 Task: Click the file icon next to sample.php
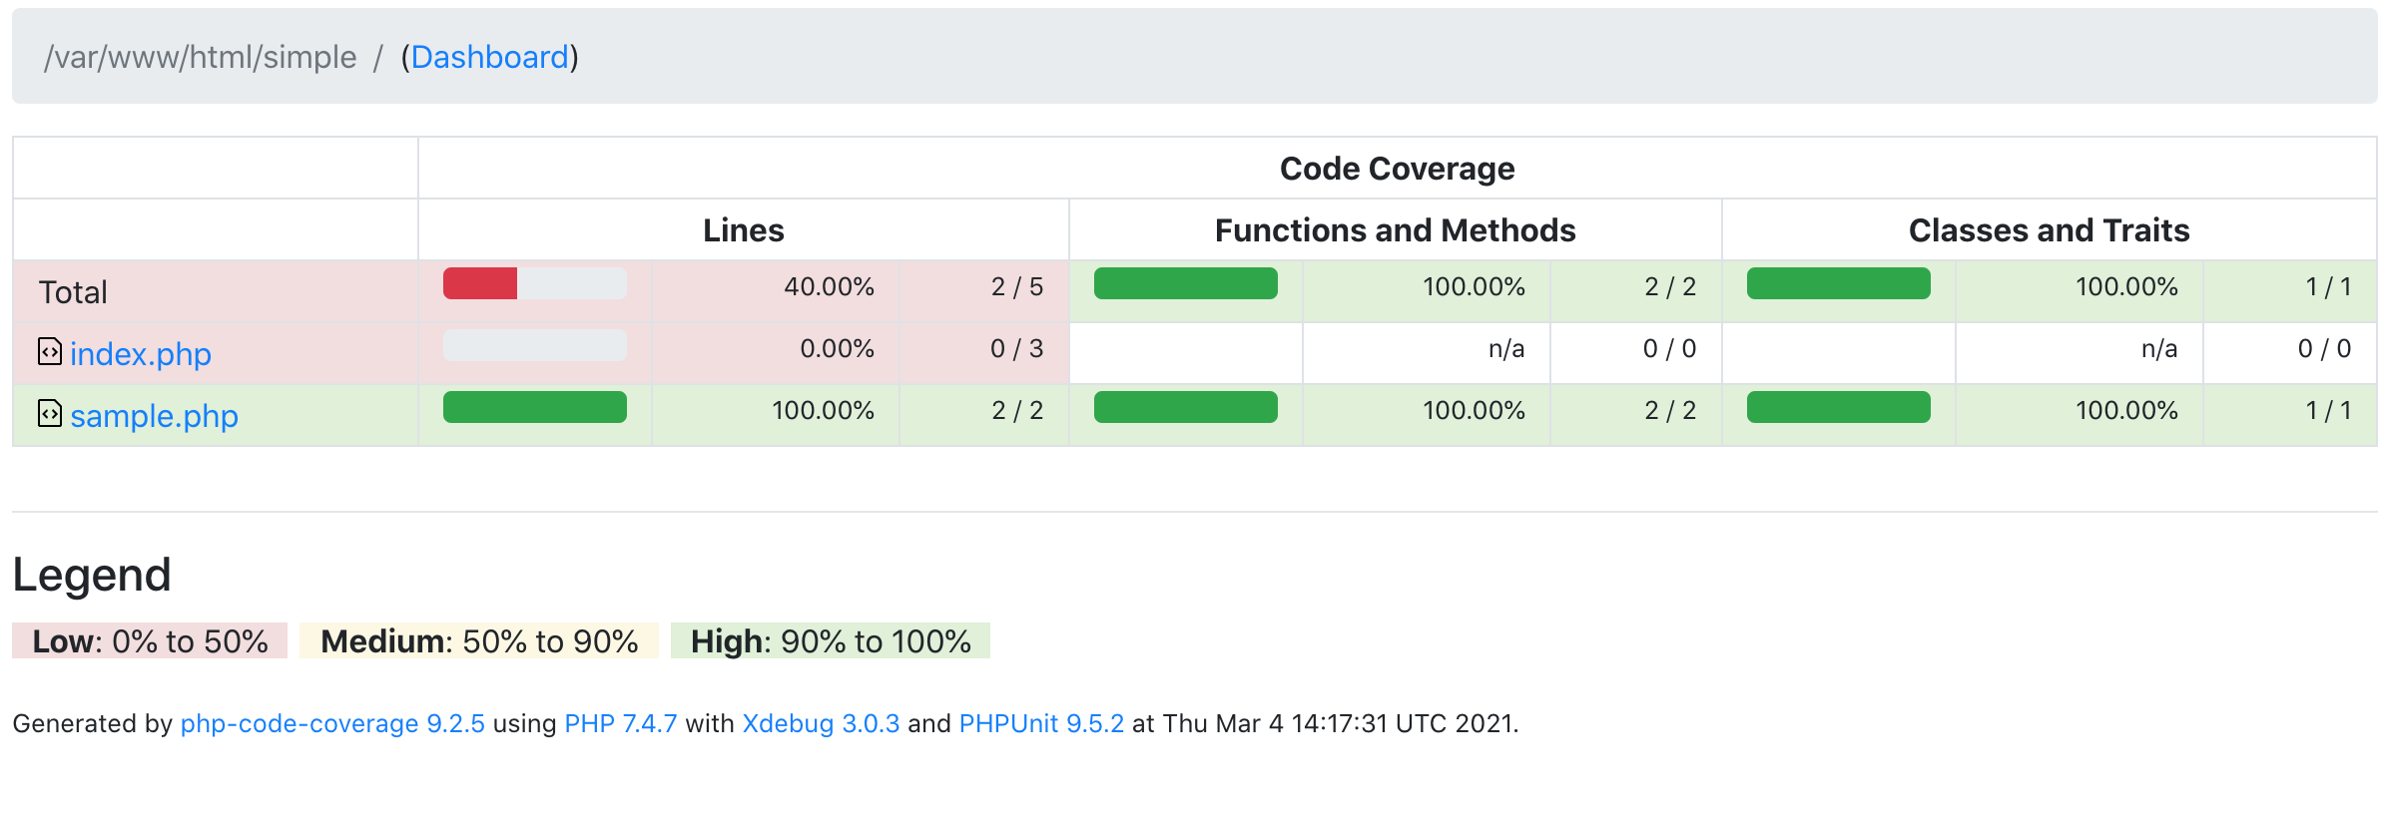pos(49,414)
